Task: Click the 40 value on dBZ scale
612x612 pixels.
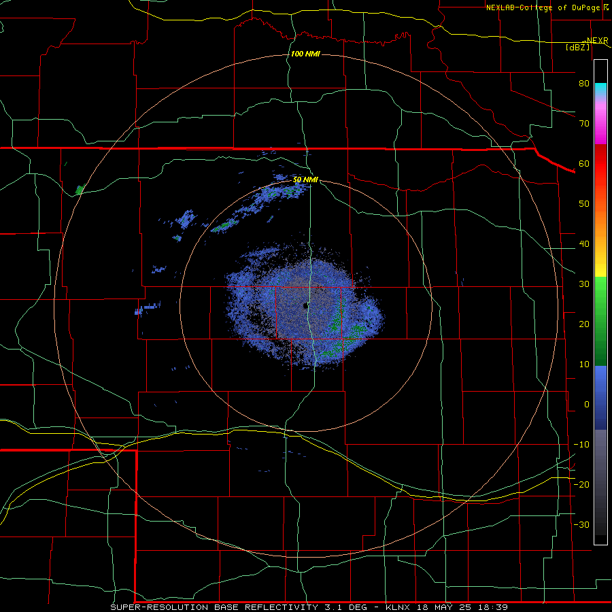Action: click(584, 244)
